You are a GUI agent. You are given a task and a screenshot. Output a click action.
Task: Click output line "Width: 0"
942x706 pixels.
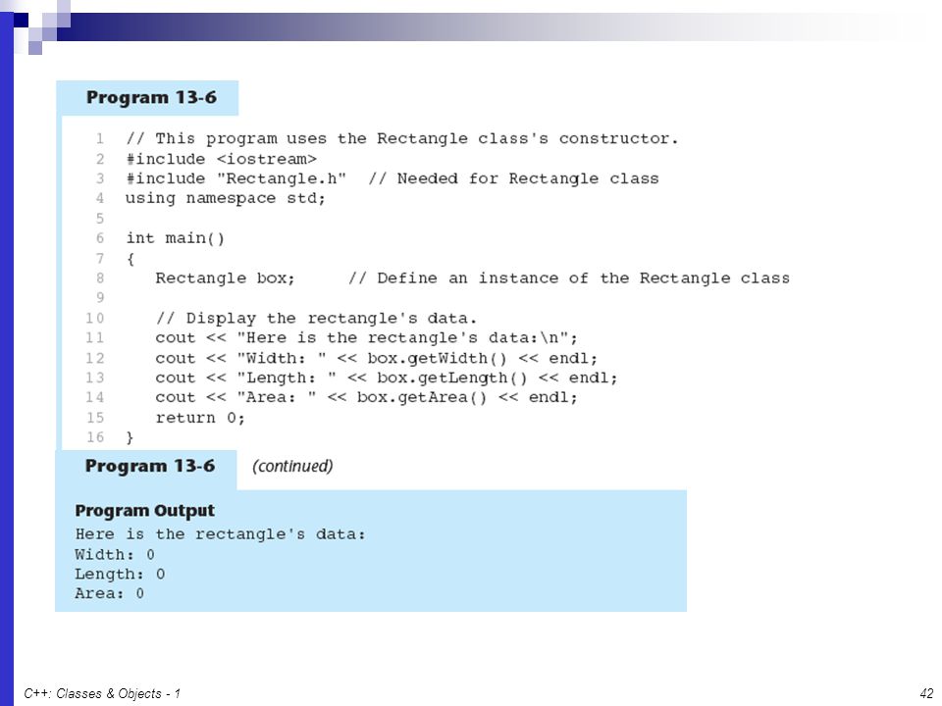pos(115,555)
